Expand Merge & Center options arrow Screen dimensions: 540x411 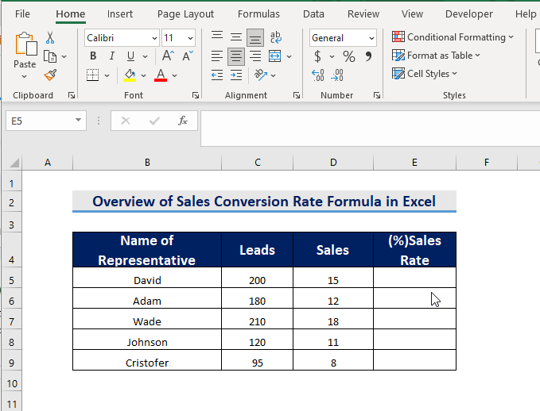(x=289, y=56)
